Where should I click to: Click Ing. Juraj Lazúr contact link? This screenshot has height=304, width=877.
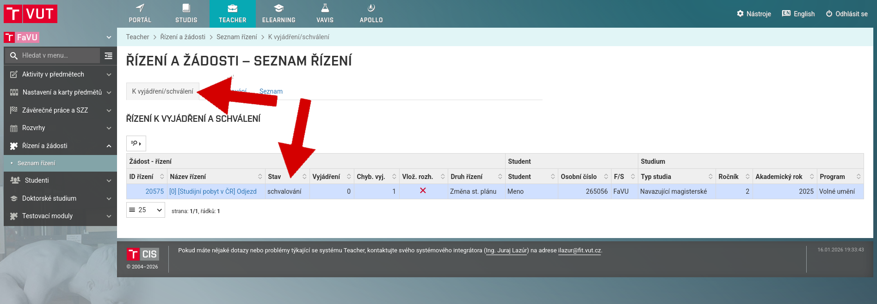pyautogui.click(x=507, y=250)
